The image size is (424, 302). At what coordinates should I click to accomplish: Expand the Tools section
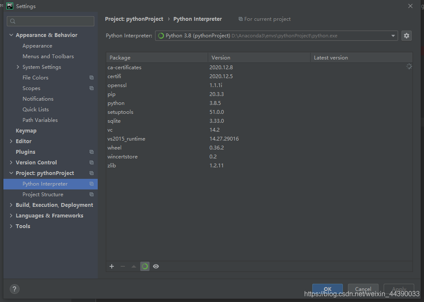pos(11,226)
